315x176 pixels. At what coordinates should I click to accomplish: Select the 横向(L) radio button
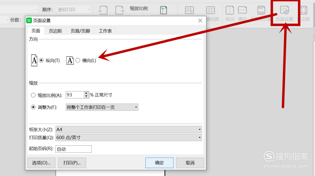pos(78,60)
